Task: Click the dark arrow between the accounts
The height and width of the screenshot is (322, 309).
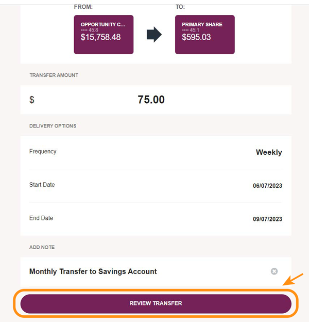Action: click(154, 35)
